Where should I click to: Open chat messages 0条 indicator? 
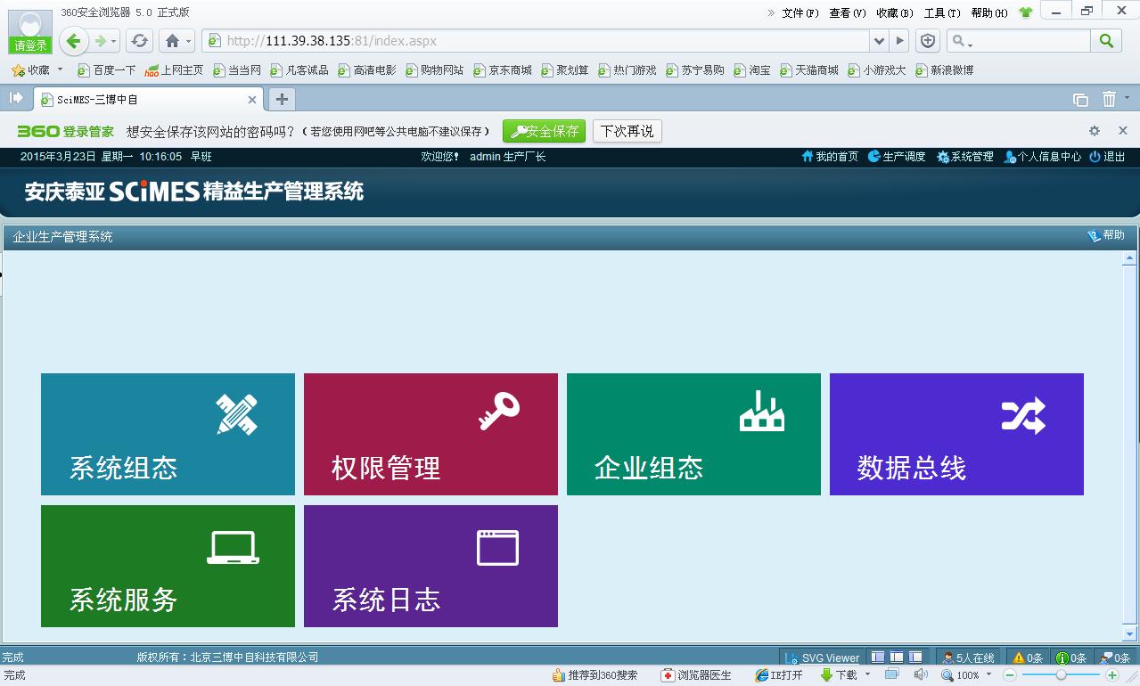pos(1116,657)
